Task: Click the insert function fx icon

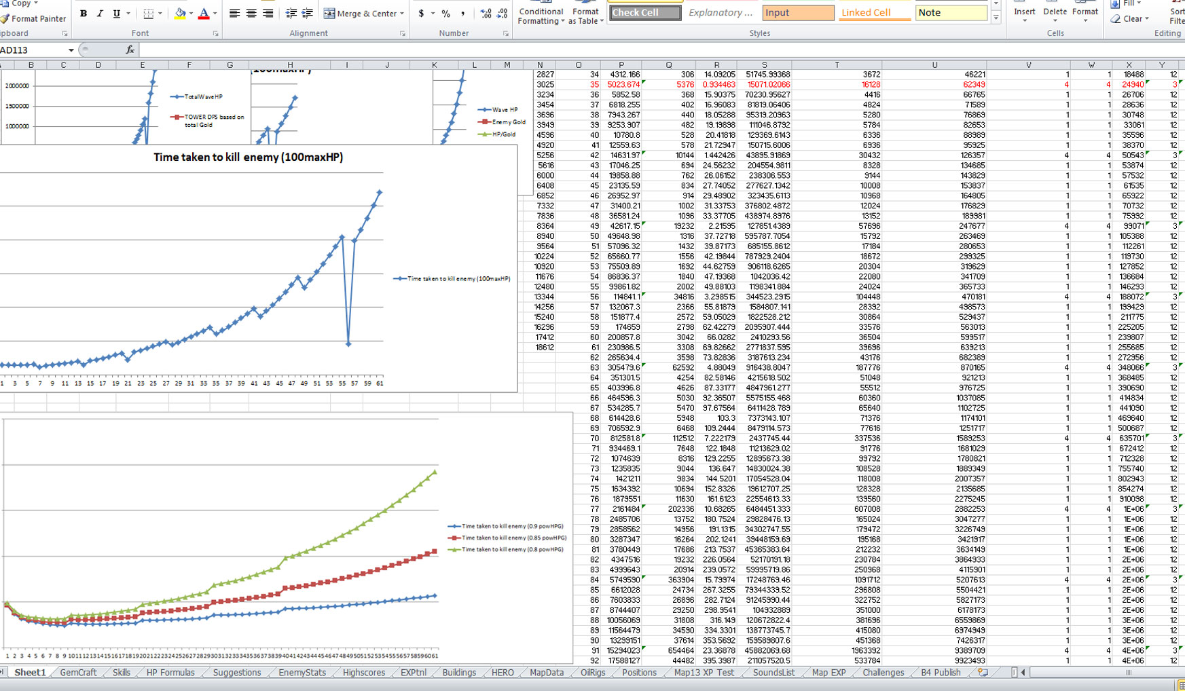Action: click(130, 50)
